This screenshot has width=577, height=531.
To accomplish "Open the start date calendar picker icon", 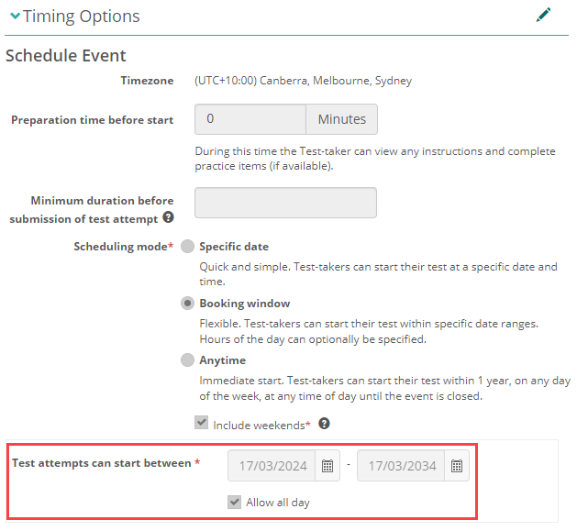I will [327, 466].
